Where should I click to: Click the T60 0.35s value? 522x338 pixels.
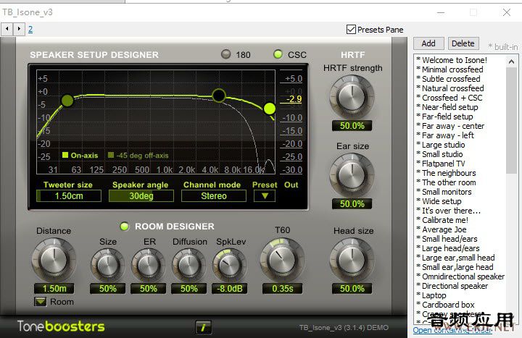[282, 289]
